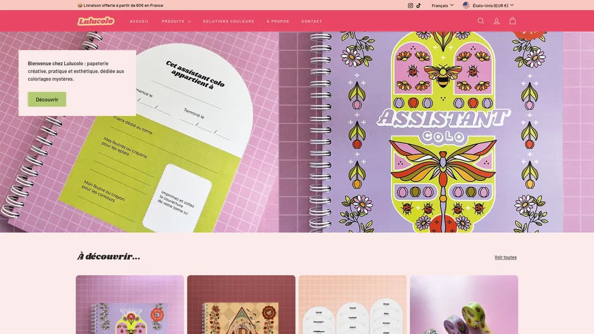Open the Solutions Couleurs menu item
594x334 pixels.
point(229,21)
